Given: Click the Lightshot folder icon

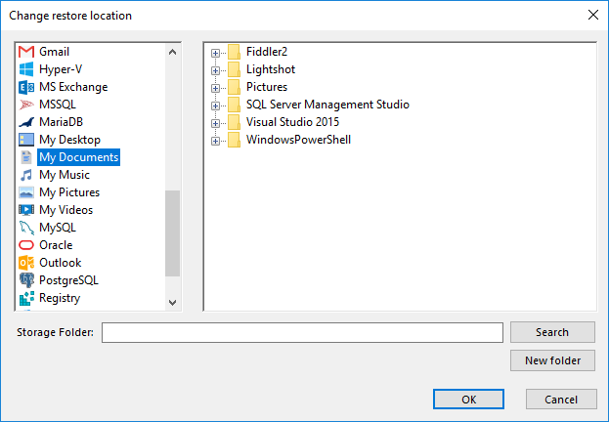Looking at the screenshot, I should [234, 69].
